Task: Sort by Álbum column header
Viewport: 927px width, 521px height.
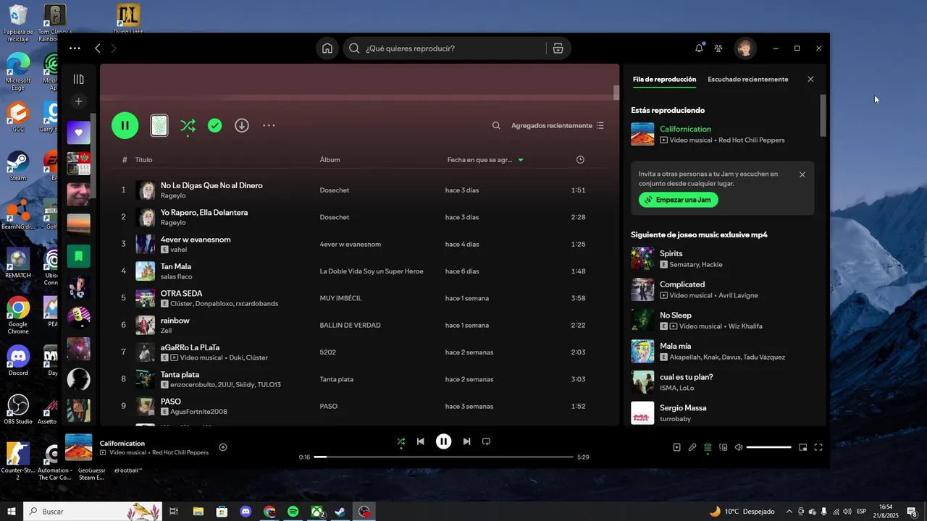Action: 330,159
